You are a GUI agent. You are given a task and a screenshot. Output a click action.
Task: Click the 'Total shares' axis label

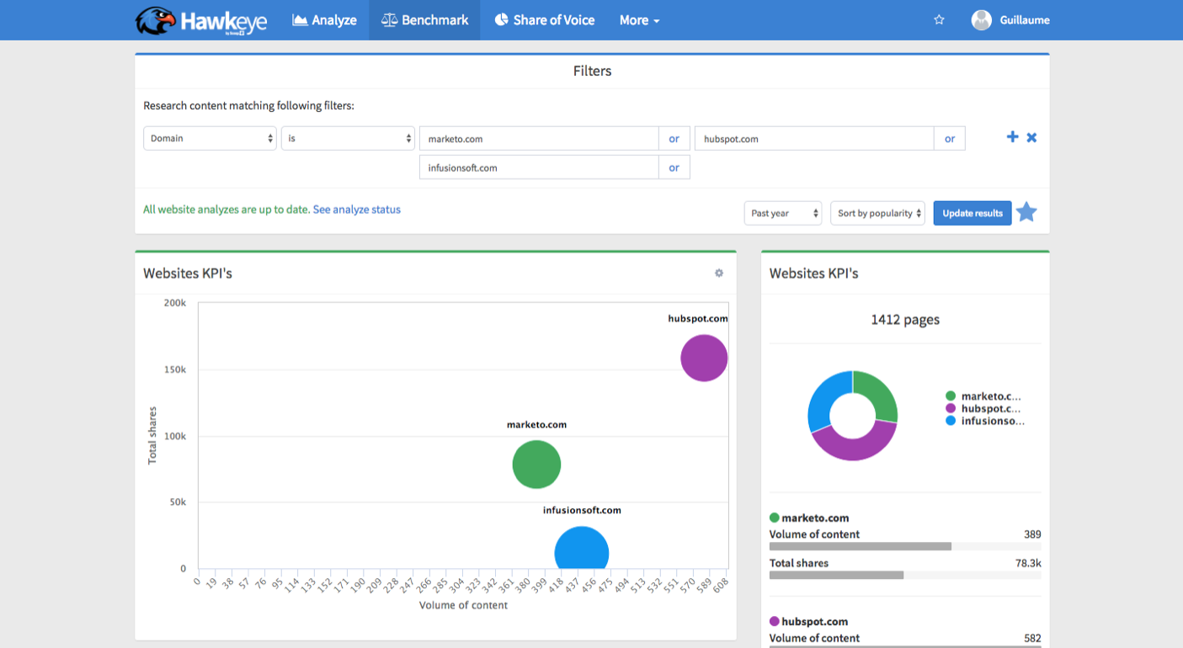pos(152,436)
